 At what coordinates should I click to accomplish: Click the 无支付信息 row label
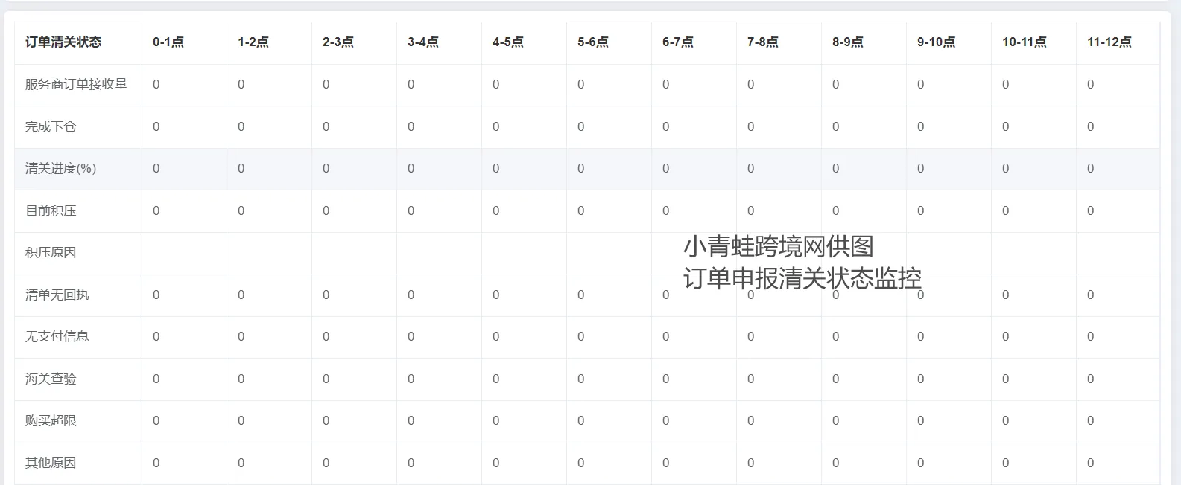click(x=57, y=337)
